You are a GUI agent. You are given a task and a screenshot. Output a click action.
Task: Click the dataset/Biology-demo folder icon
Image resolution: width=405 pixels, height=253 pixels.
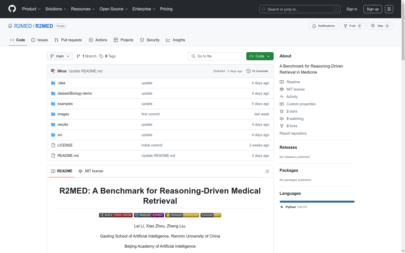[53, 93]
